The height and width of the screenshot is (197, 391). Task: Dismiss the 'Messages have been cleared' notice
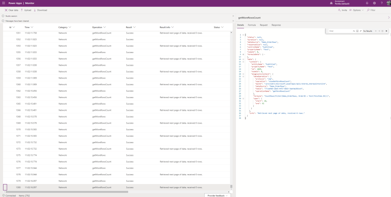(233, 21)
